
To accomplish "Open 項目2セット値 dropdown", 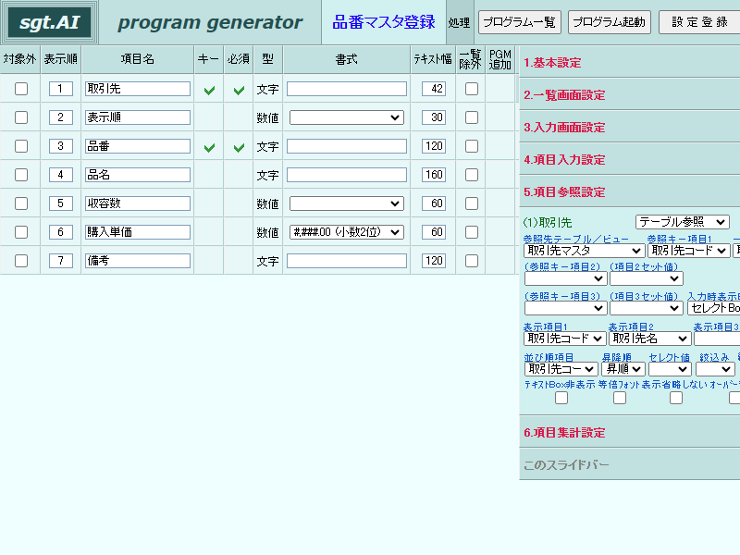I will tap(646, 278).
